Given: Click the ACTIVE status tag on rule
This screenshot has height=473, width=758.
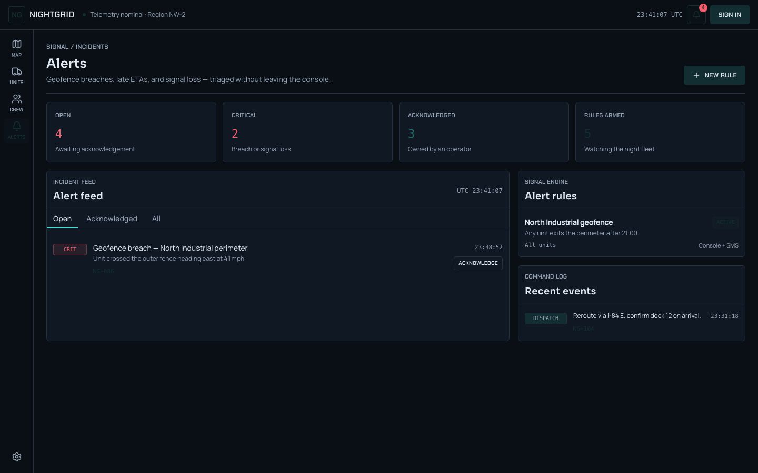Looking at the screenshot, I should tap(725, 222).
